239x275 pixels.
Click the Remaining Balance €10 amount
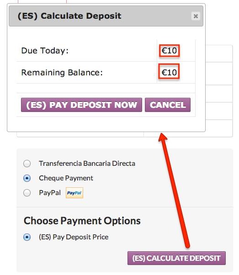(169, 73)
